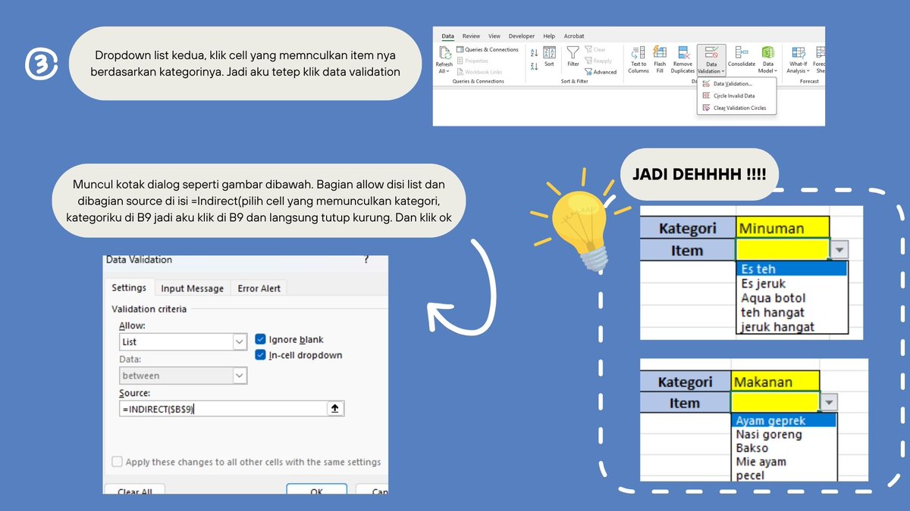Enable Apply these changes to all other cells
The height and width of the screenshot is (511, 910).
[x=118, y=462]
